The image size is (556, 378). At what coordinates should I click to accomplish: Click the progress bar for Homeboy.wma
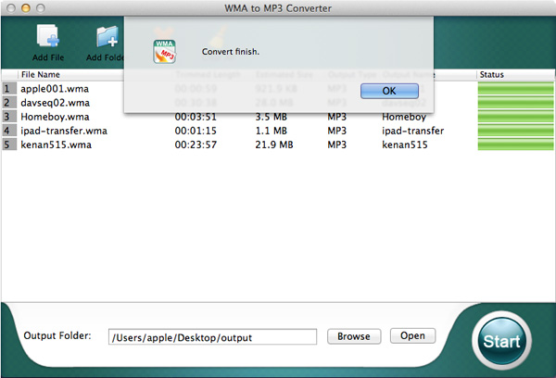pos(513,117)
